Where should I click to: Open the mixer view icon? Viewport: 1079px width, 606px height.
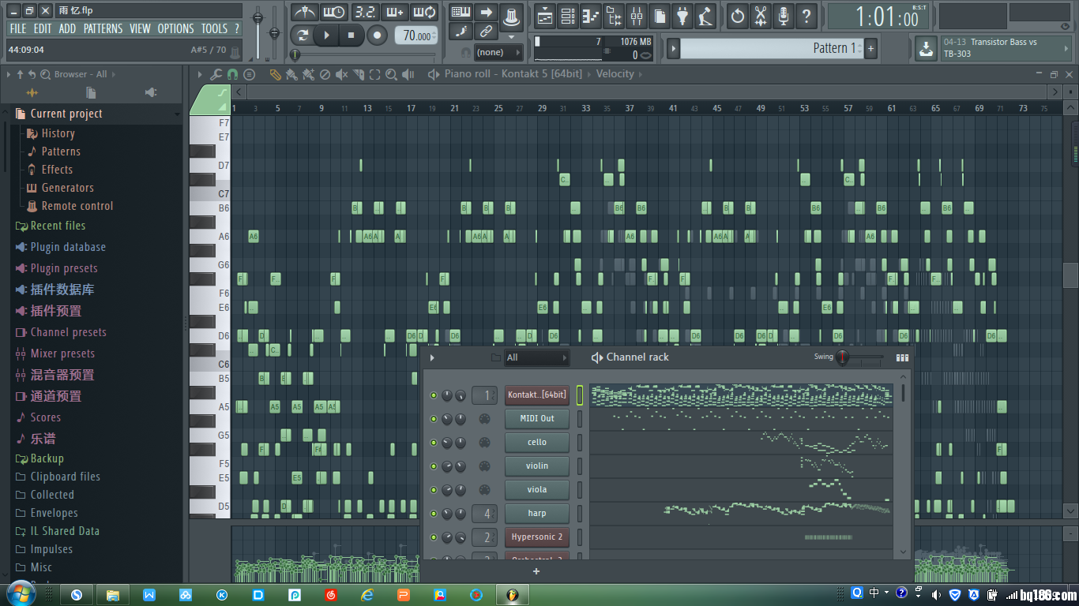coord(636,16)
